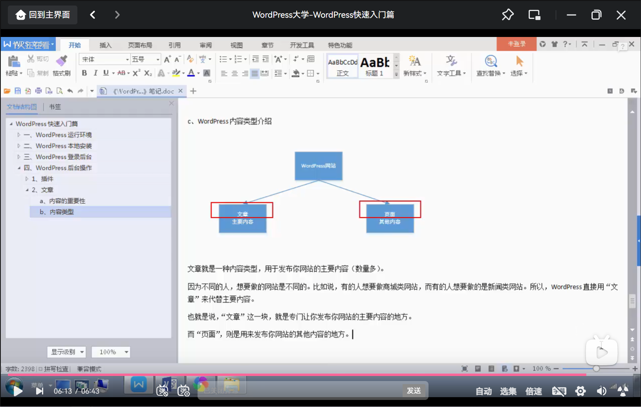
Task: Toggle superscript X² formatting
Action: 136,73
